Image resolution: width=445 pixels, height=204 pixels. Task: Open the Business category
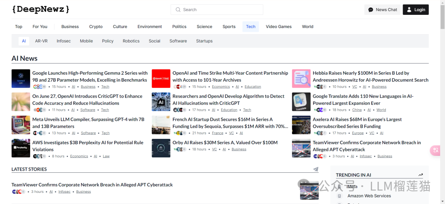tap(70, 27)
